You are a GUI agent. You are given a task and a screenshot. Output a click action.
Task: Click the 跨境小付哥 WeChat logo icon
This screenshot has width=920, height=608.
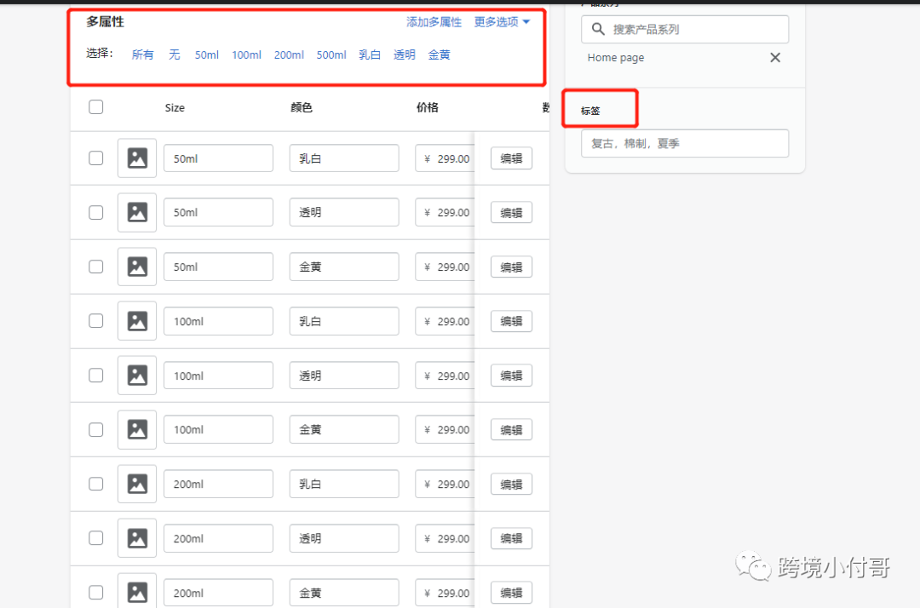(754, 565)
